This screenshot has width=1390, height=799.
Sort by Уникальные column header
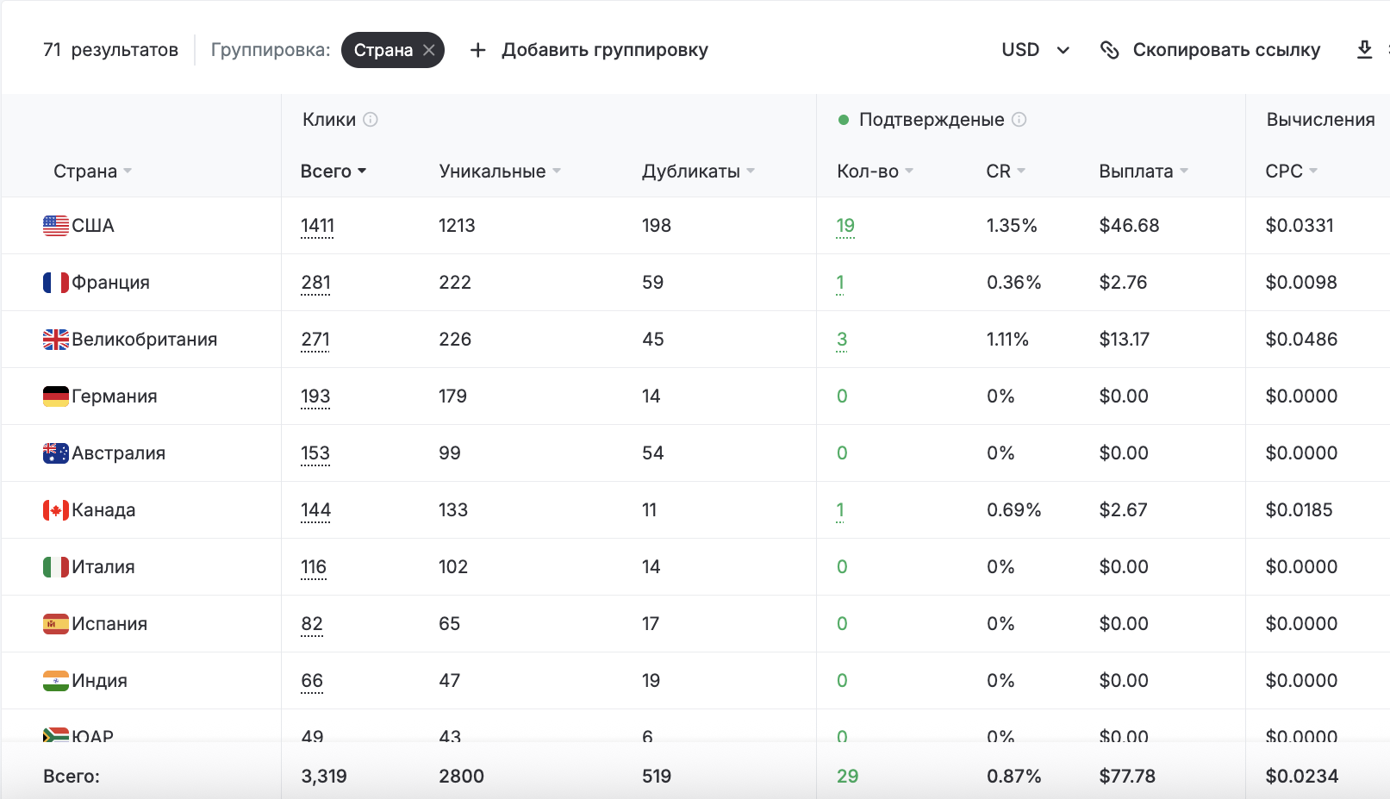click(499, 172)
